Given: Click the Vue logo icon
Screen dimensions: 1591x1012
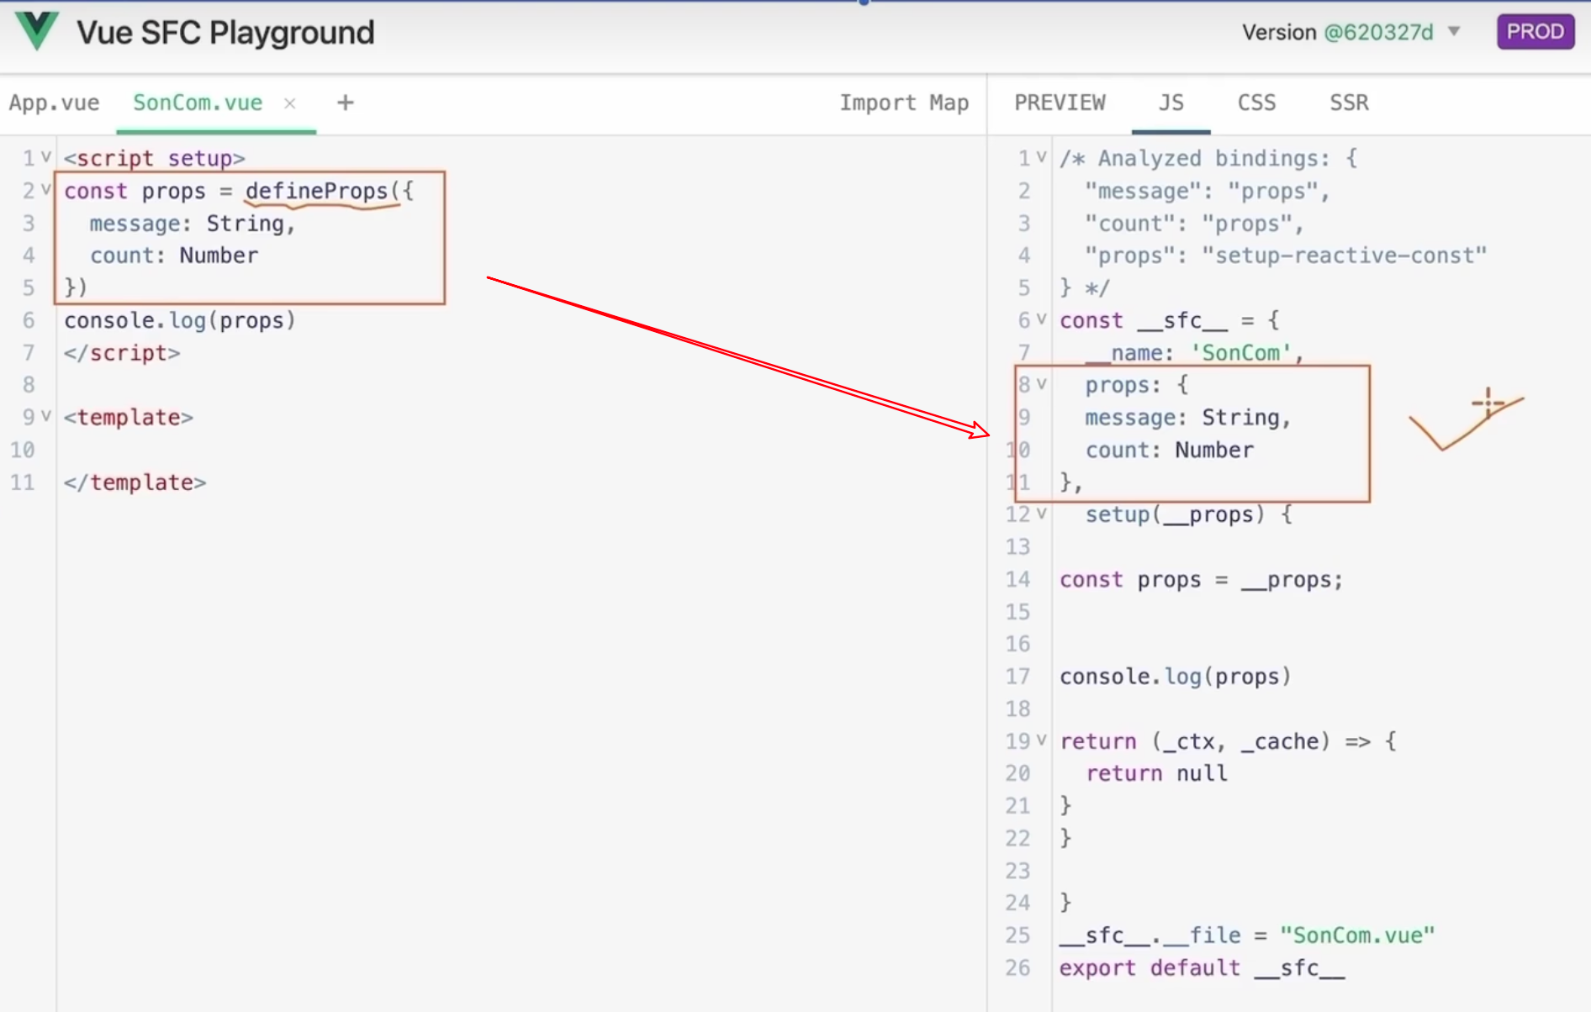Looking at the screenshot, I should (37, 31).
